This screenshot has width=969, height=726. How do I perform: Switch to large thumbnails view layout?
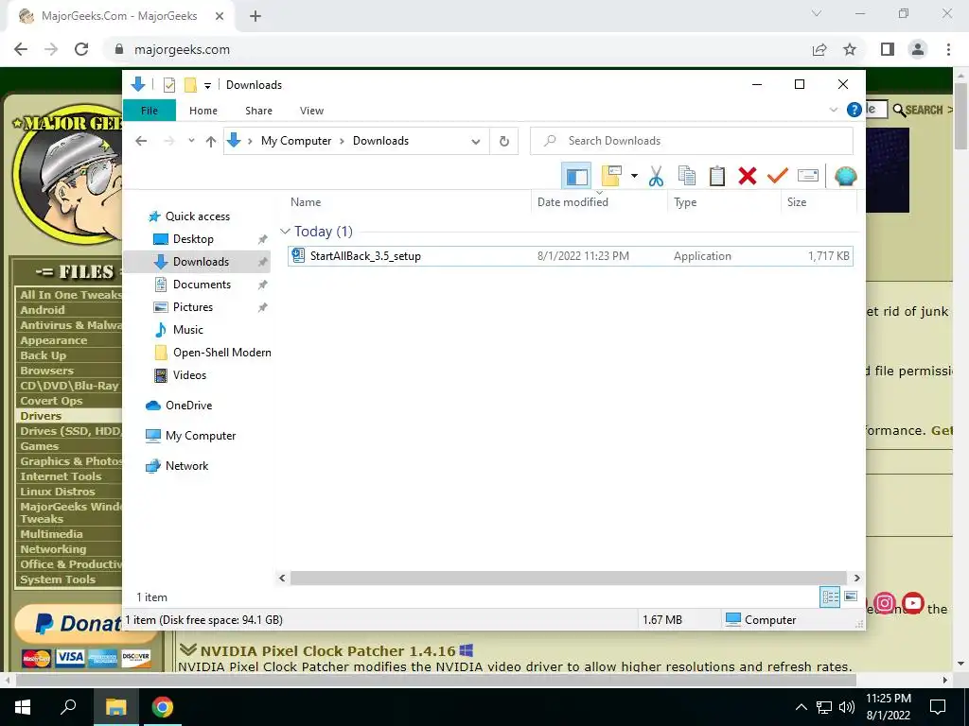point(851,596)
